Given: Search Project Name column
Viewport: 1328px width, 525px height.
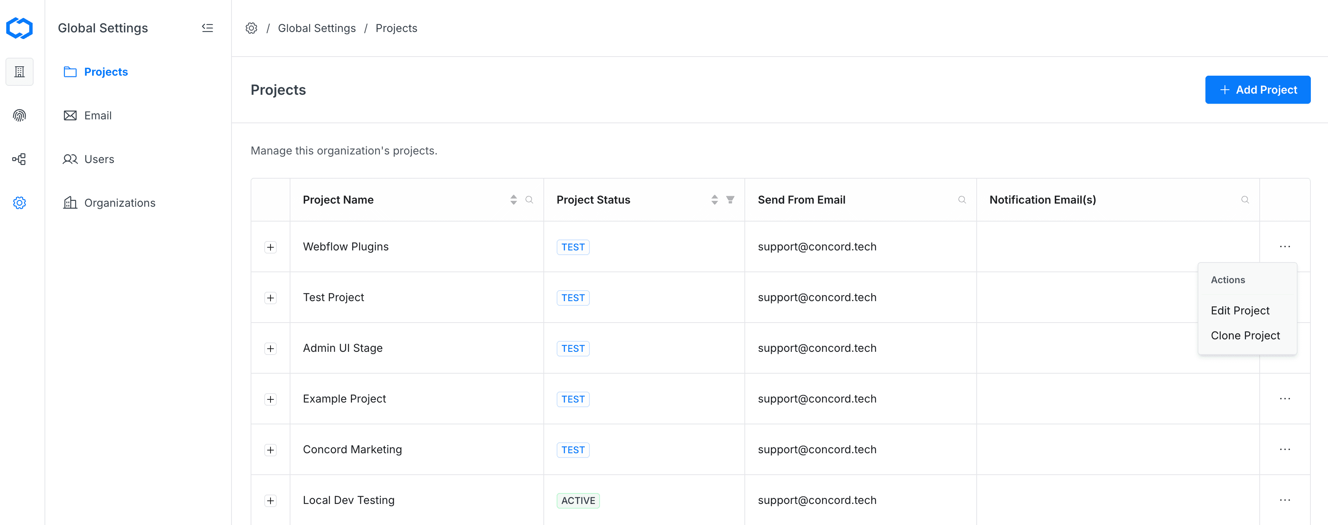Looking at the screenshot, I should [x=529, y=200].
